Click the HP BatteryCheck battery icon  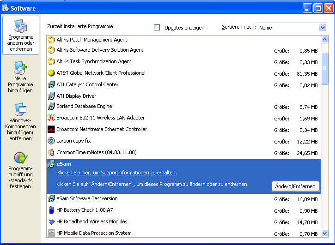(x=51, y=210)
